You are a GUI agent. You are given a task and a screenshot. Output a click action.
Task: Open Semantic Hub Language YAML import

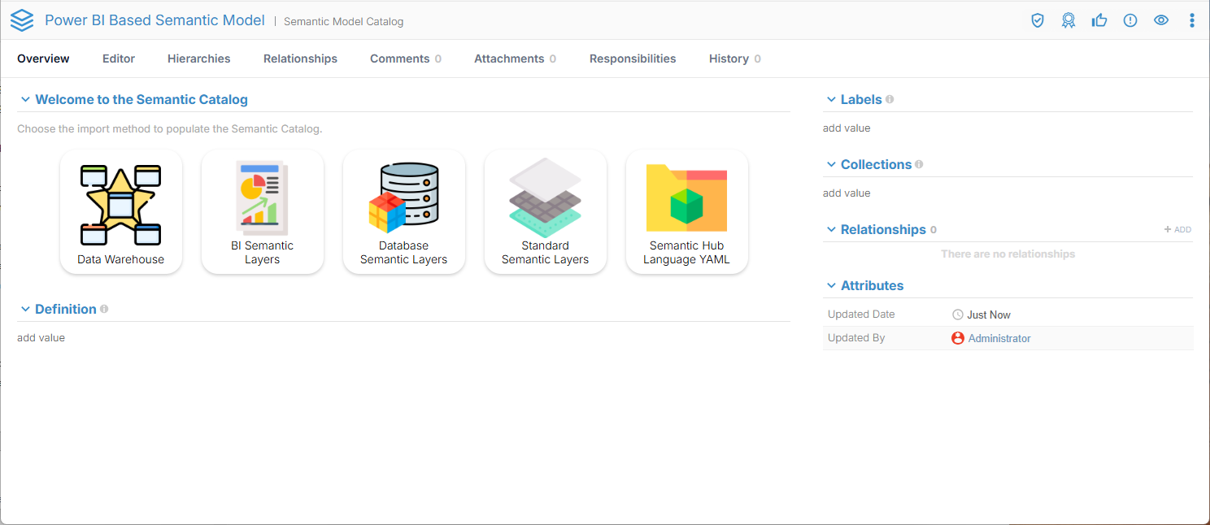tap(687, 212)
